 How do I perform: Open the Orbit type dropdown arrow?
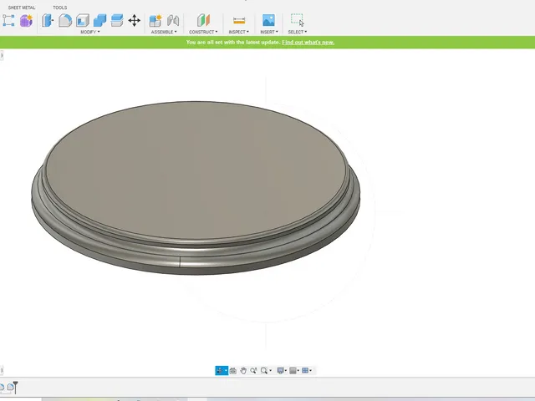[x=226, y=371]
